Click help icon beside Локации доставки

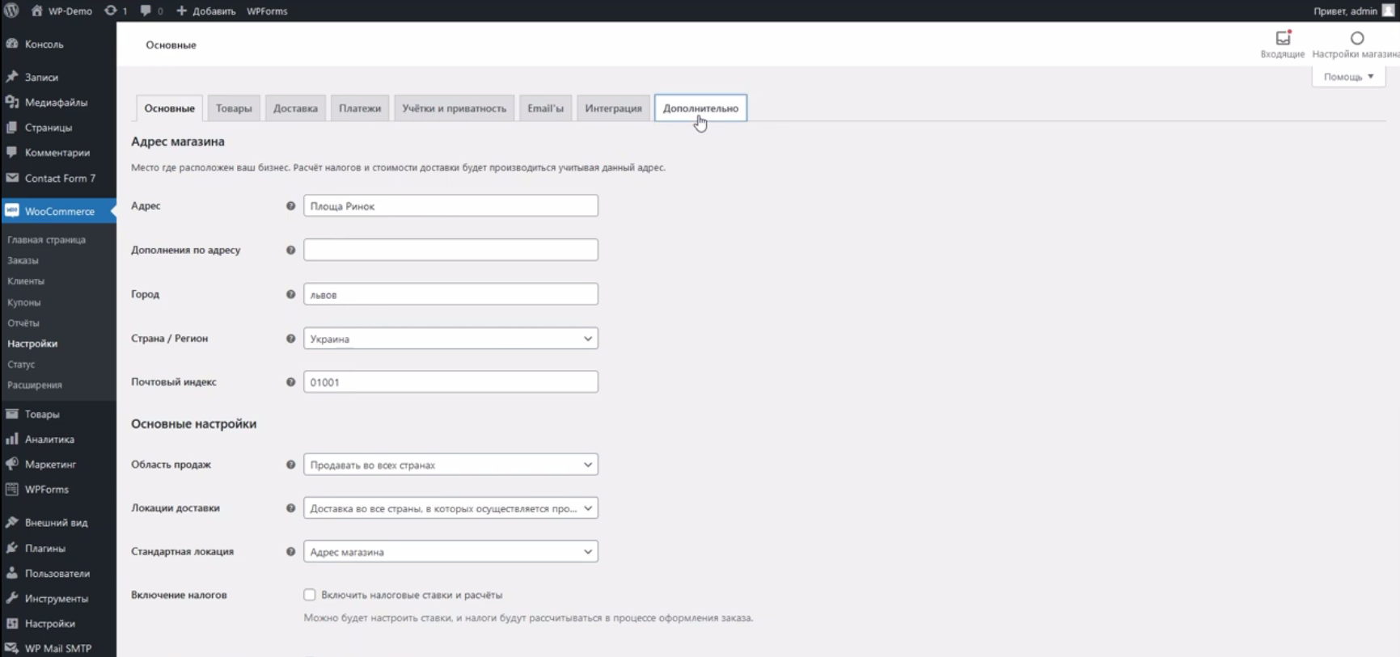[290, 508]
